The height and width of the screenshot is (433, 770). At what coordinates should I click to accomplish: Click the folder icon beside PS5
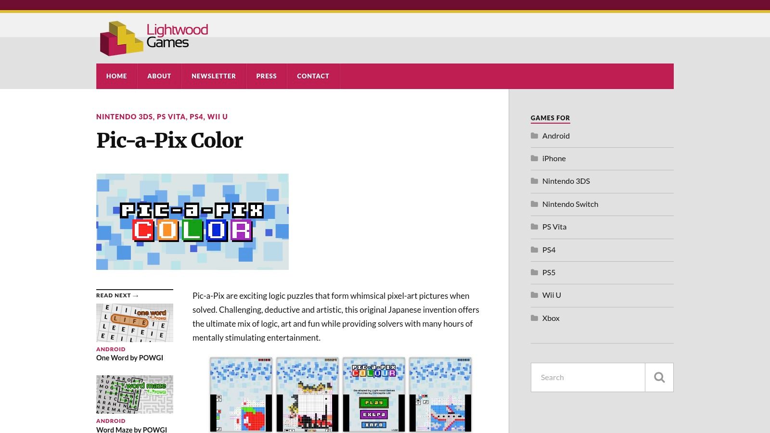tap(534, 272)
